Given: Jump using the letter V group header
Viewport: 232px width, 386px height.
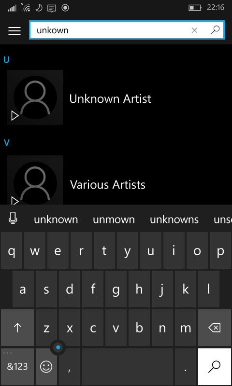Looking at the screenshot, I should tap(7, 142).
